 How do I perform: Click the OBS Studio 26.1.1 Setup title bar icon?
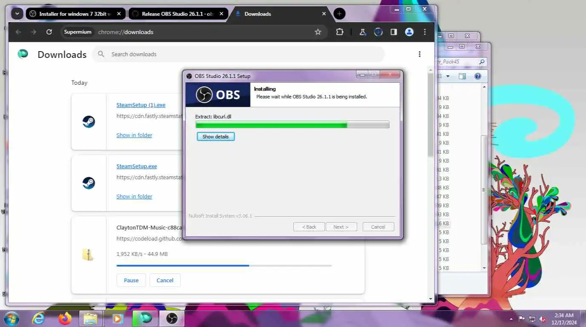click(190, 76)
